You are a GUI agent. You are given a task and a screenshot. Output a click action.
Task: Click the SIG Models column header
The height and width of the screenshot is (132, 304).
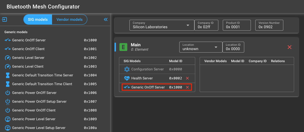[132, 61]
